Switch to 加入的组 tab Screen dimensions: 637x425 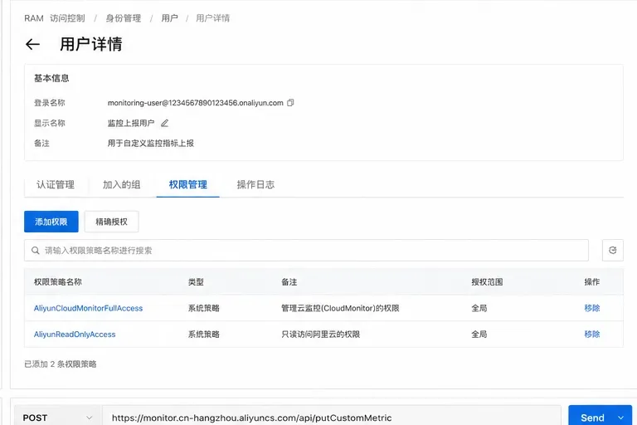point(121,184)
